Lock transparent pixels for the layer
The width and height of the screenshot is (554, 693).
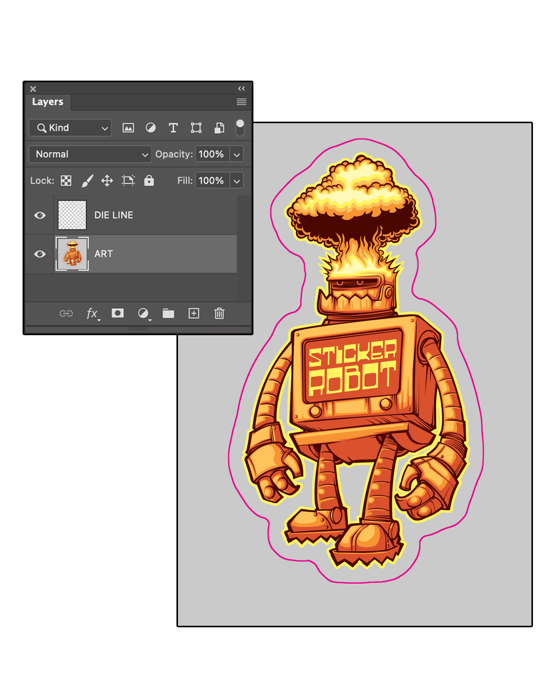tap(66, 181)
